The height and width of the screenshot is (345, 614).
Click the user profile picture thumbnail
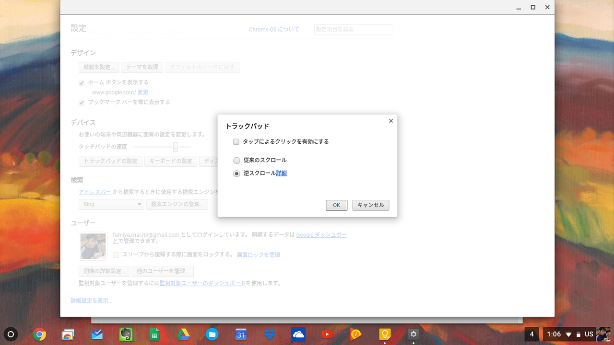coord(93,246)
